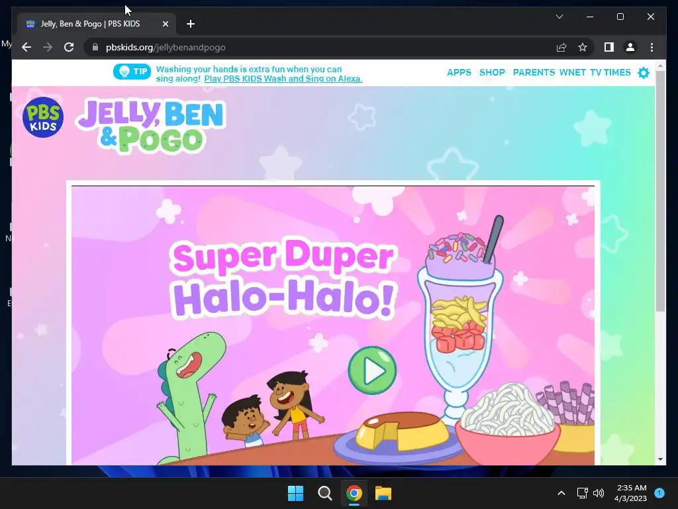Screen dimensions: 678x509
Task: Open the notification badge
Action: (x=659, y=493)
